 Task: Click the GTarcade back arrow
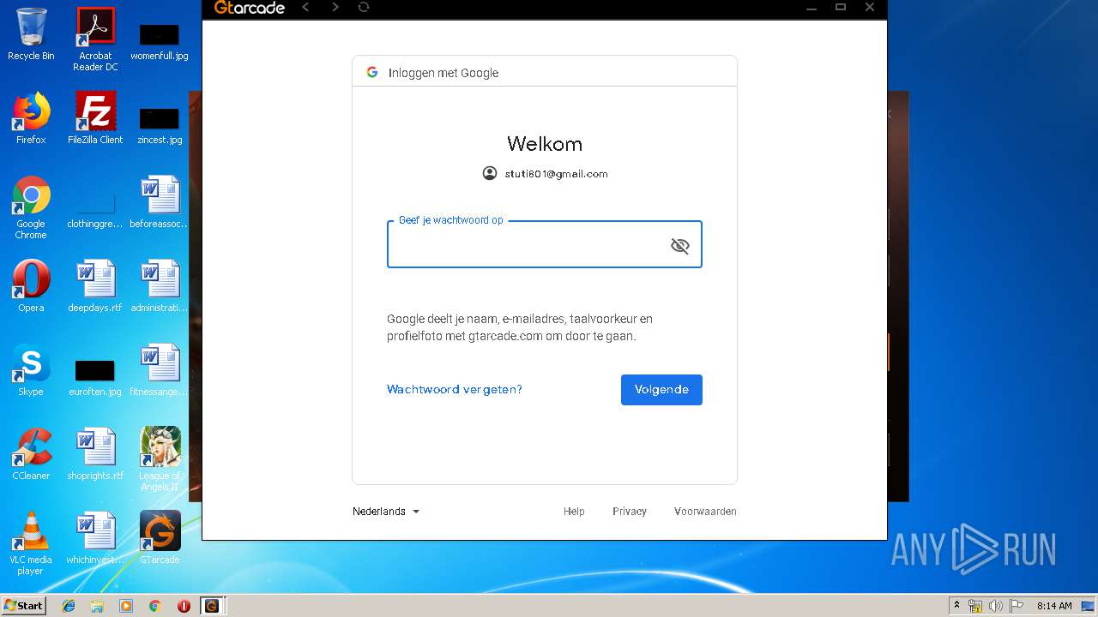pyautogui.click(x=305, y=8)
